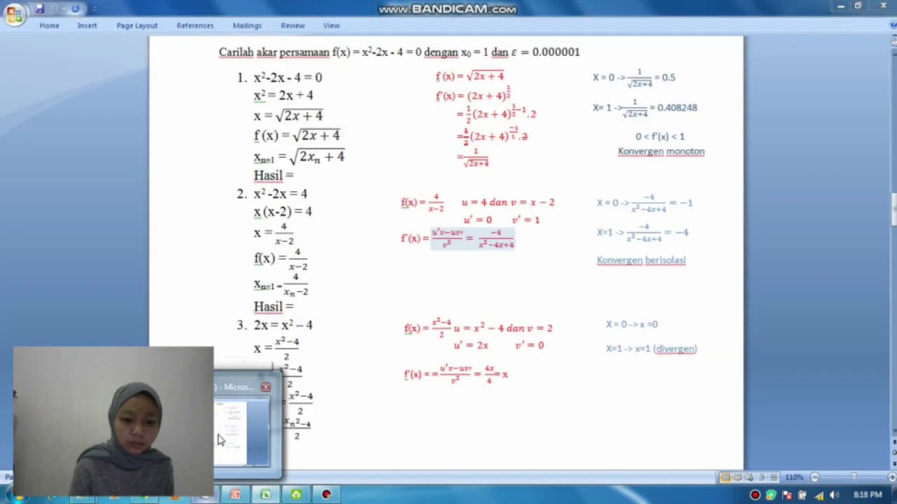Go to the Mailings tab
Image resolution: width=897 pixels, height=504 pixels.
247,25
